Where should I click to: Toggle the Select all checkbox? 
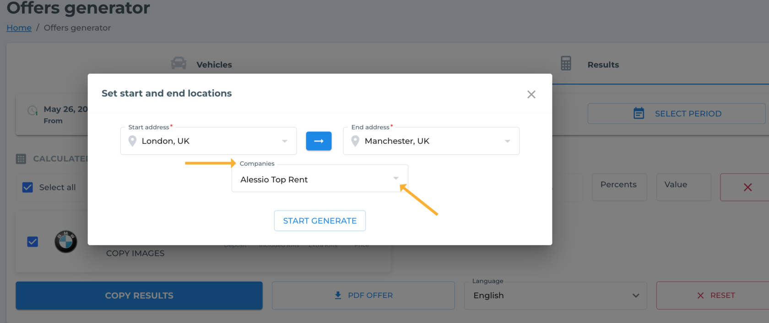[27, 187]
